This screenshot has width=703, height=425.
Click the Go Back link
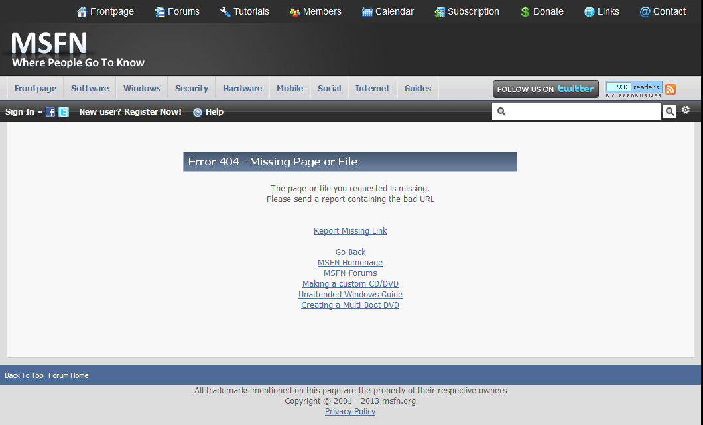pyautogui.click(x=351, y=252)
